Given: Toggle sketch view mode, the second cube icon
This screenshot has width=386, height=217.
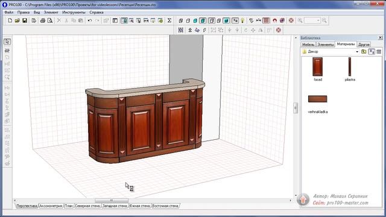Looking at the screenshot, I should [188, 20].
